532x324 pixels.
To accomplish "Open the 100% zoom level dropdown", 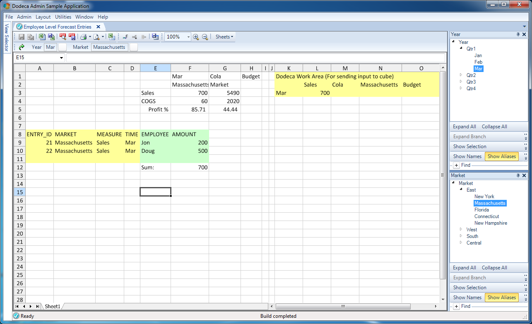I will (x=188, y=37).
